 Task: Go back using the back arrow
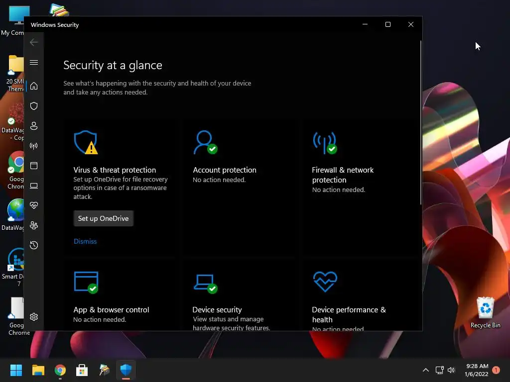pyautogui.click(x=34, y=42)
